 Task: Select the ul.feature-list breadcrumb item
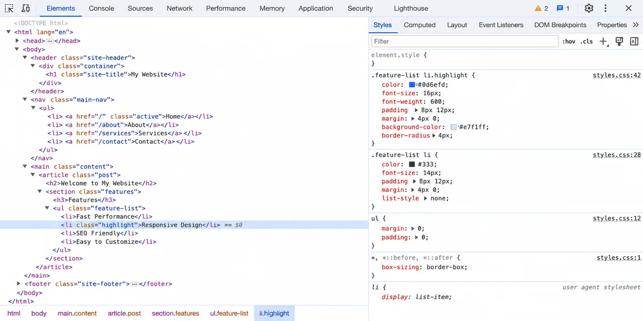point(229,314)
